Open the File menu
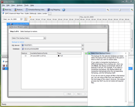Screen dimensions: 135x107 [3, 5]
